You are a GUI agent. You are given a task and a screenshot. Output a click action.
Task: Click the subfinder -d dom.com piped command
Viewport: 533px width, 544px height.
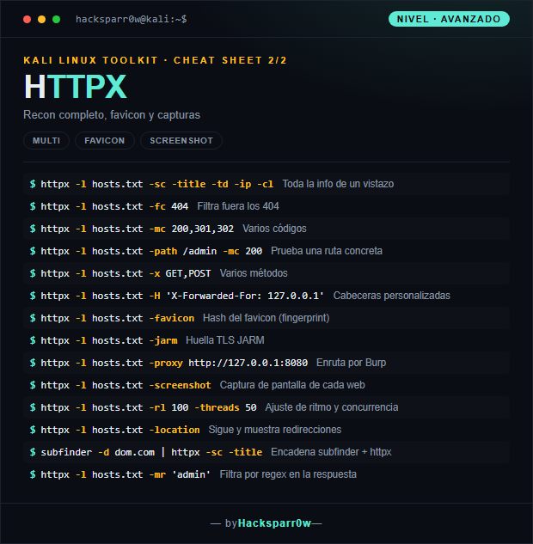click(151, 452)
